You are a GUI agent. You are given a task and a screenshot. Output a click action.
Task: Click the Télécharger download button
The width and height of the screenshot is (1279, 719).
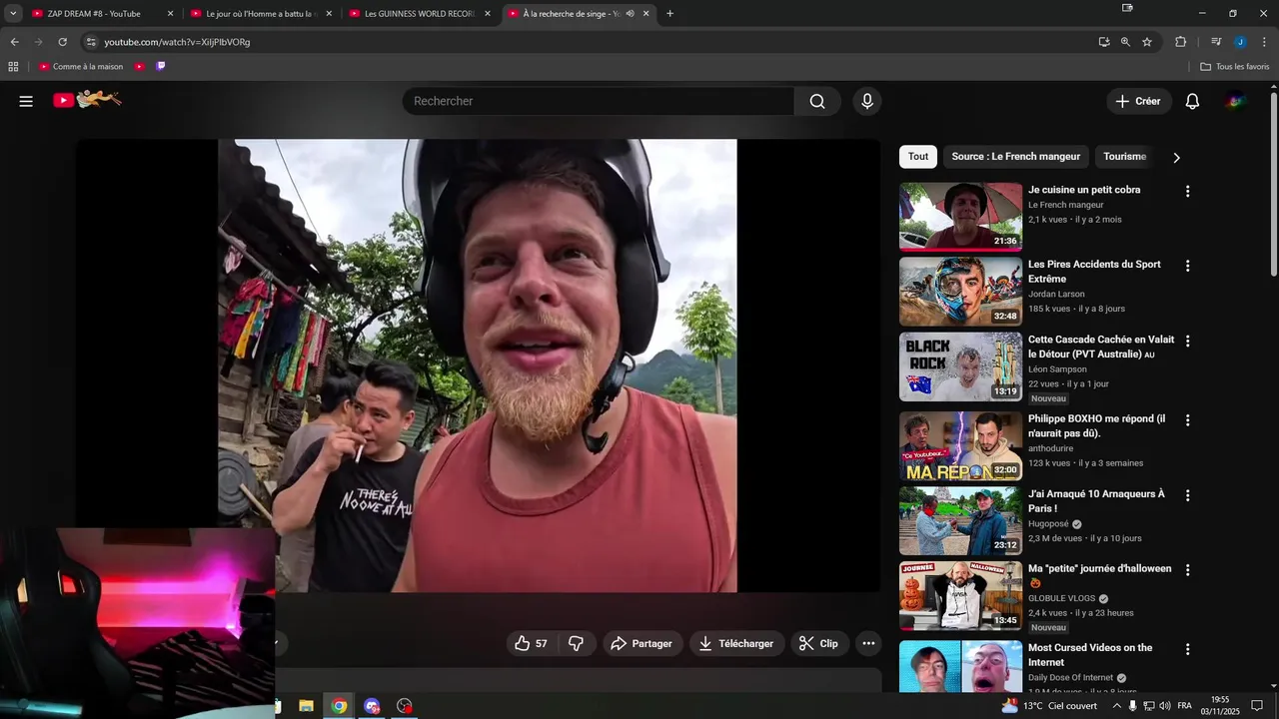(x=736, y=644)
